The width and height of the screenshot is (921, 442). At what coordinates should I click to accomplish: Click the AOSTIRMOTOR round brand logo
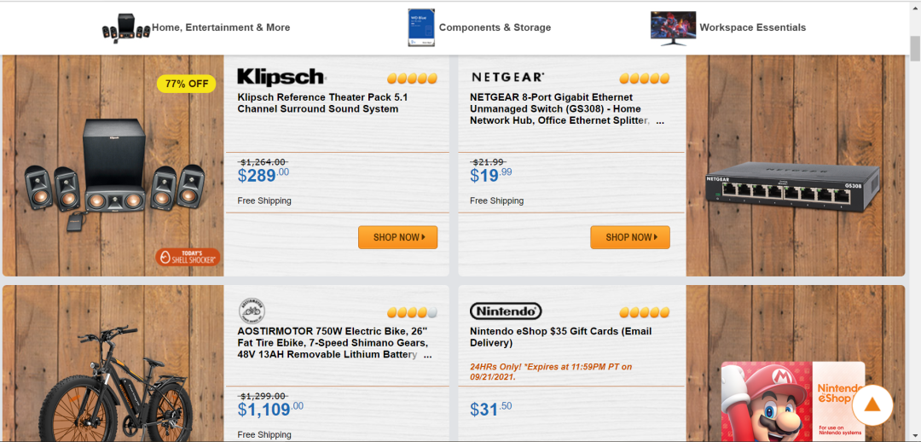[x=252, y=311]
